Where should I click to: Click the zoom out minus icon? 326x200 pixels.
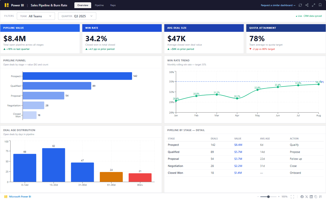point(258,197)
